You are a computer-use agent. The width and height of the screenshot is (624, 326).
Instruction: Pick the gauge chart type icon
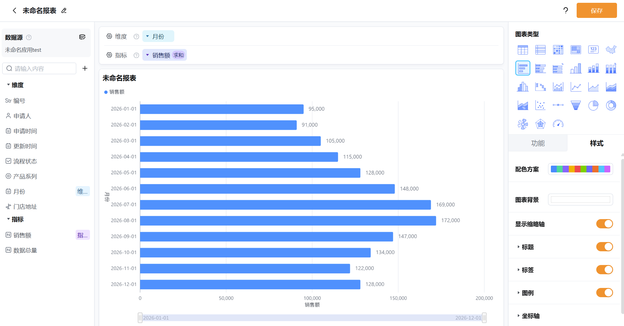(558, 124)
